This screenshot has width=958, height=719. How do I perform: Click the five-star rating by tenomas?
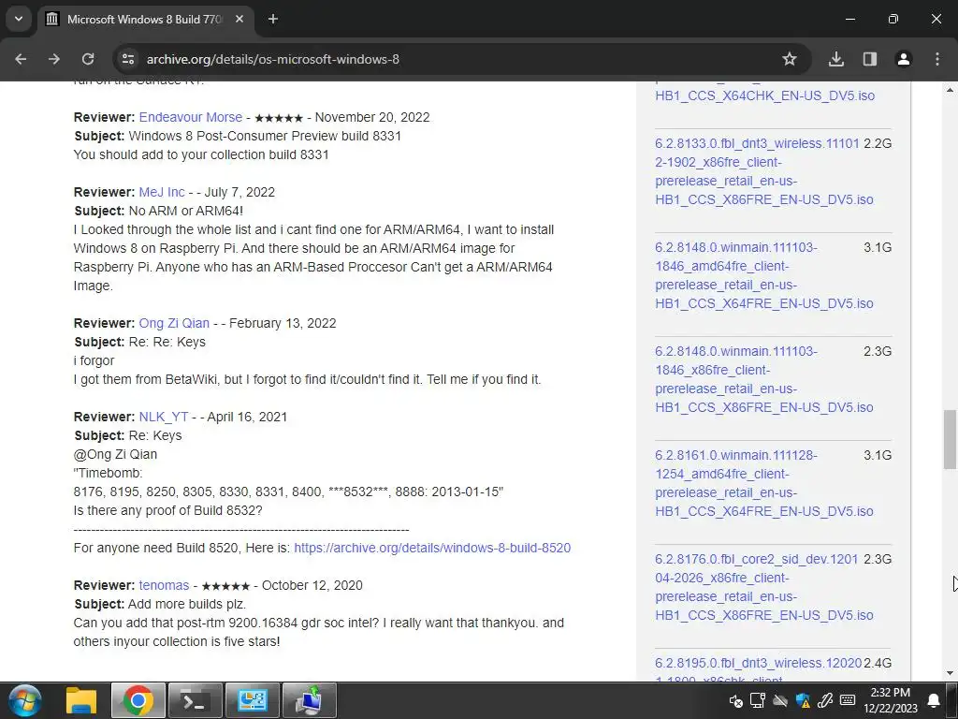pos(225,586)
